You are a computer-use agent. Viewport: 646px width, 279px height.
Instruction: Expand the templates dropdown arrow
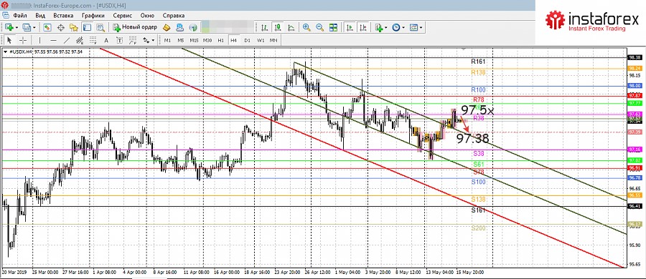(x=421, y=27)
